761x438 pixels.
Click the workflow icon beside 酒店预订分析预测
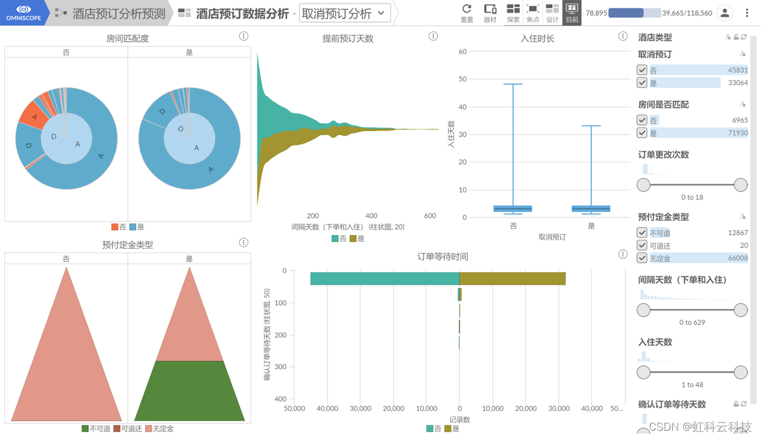[x=61, y=13]
